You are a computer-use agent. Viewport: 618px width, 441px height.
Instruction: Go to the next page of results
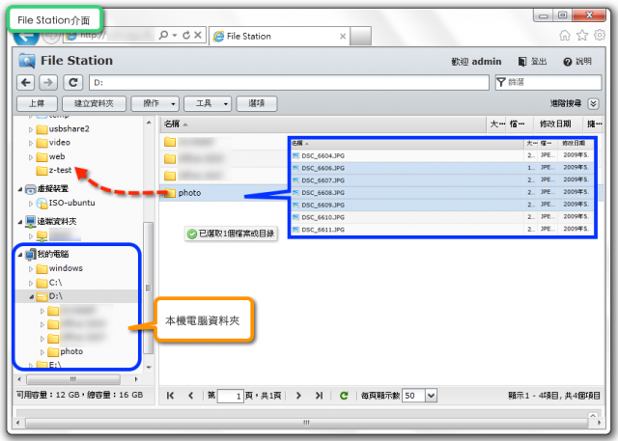click(x=298, y=396)
